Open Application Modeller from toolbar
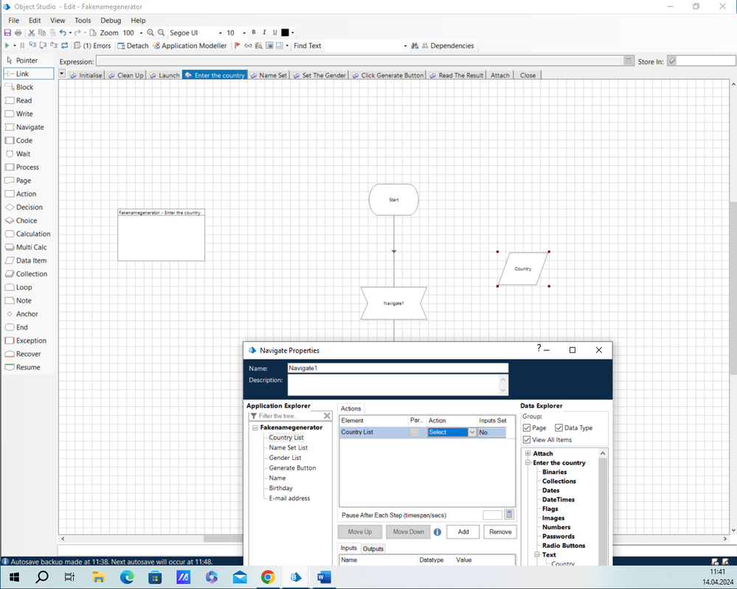737x589 pixels. [x=189, y=46]
